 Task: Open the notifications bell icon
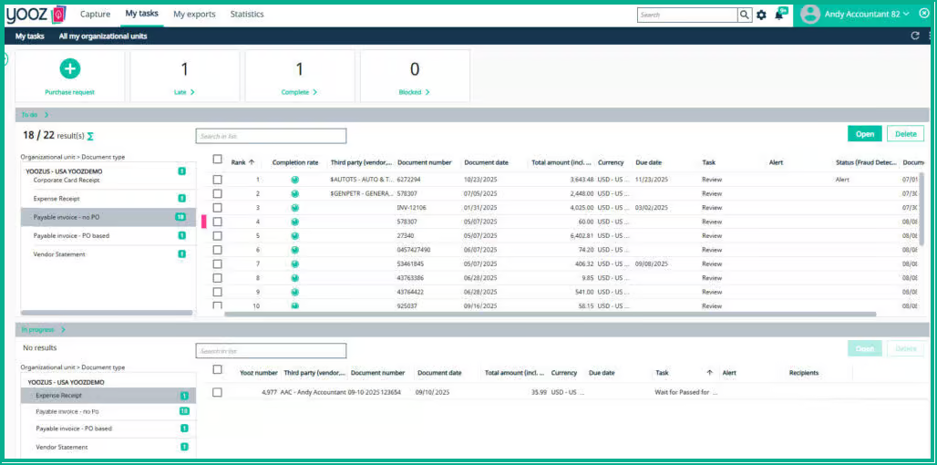tap(779, 15)
